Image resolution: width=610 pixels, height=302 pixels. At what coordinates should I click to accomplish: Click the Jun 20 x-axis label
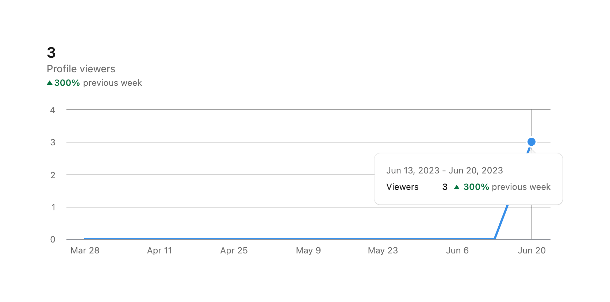(x=532, y=251)
